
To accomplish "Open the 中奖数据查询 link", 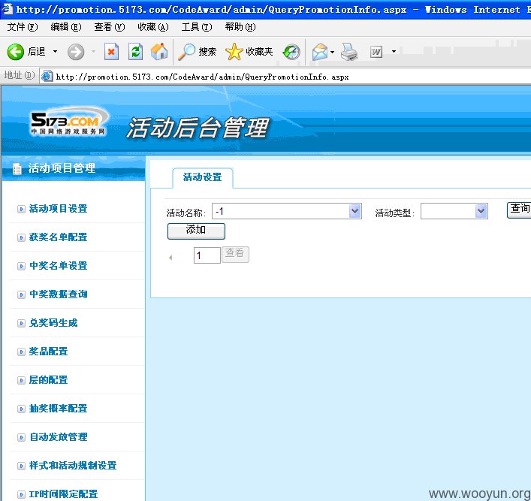I will pos(59,294).
